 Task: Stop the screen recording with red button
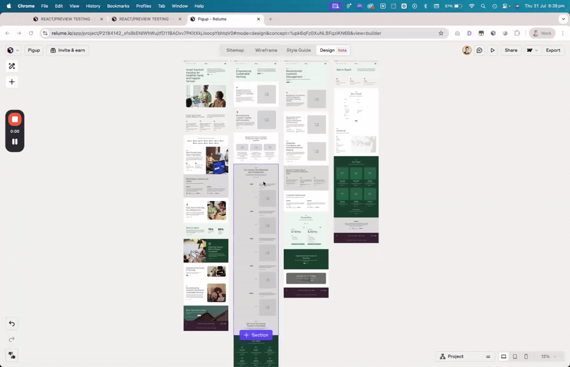pos(15,120)
